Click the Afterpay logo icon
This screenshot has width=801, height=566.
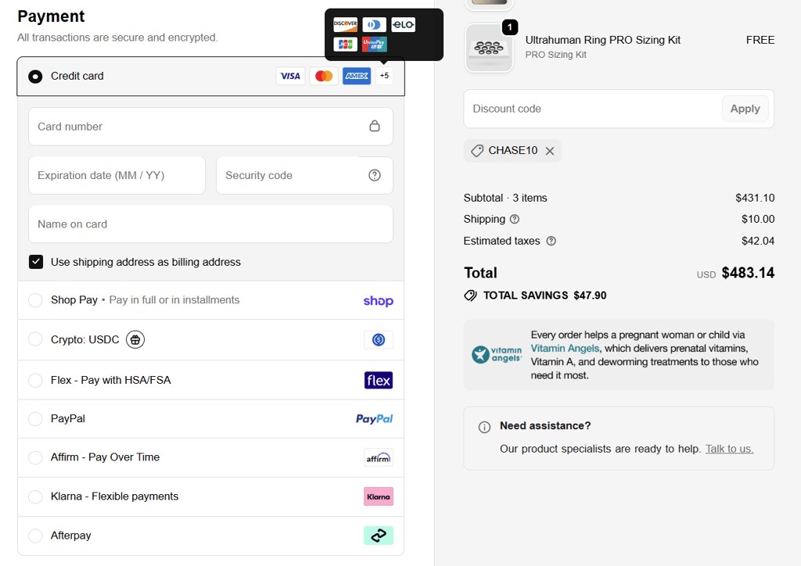(379, 536)
